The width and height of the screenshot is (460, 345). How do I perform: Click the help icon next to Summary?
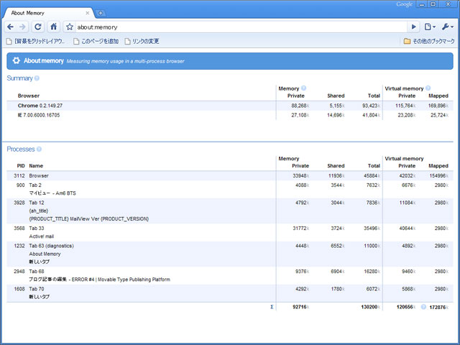tap(37, 78)
